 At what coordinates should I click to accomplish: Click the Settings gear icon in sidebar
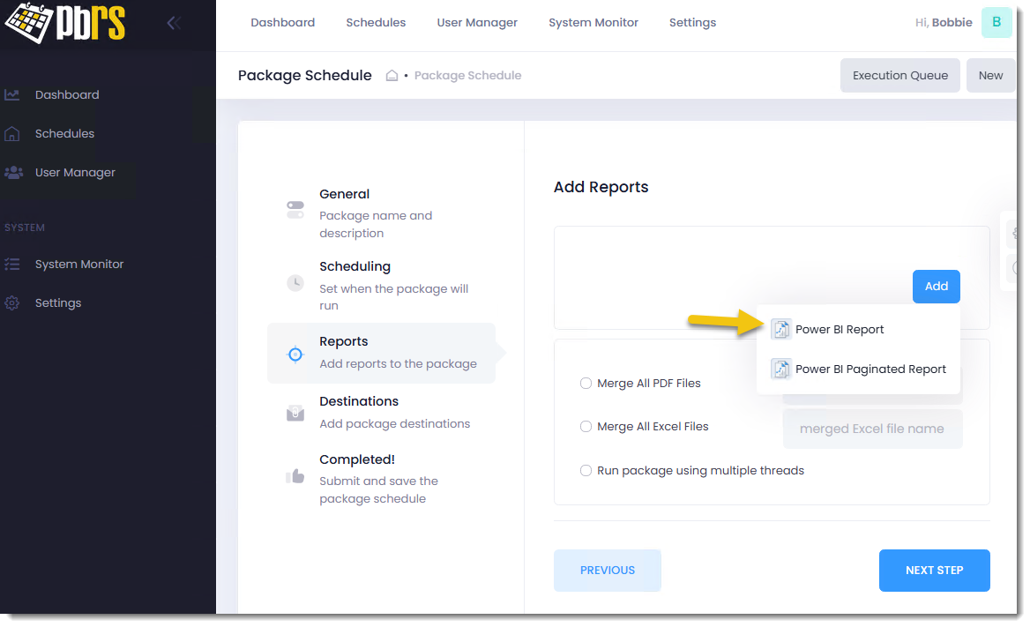coord(12,303)
